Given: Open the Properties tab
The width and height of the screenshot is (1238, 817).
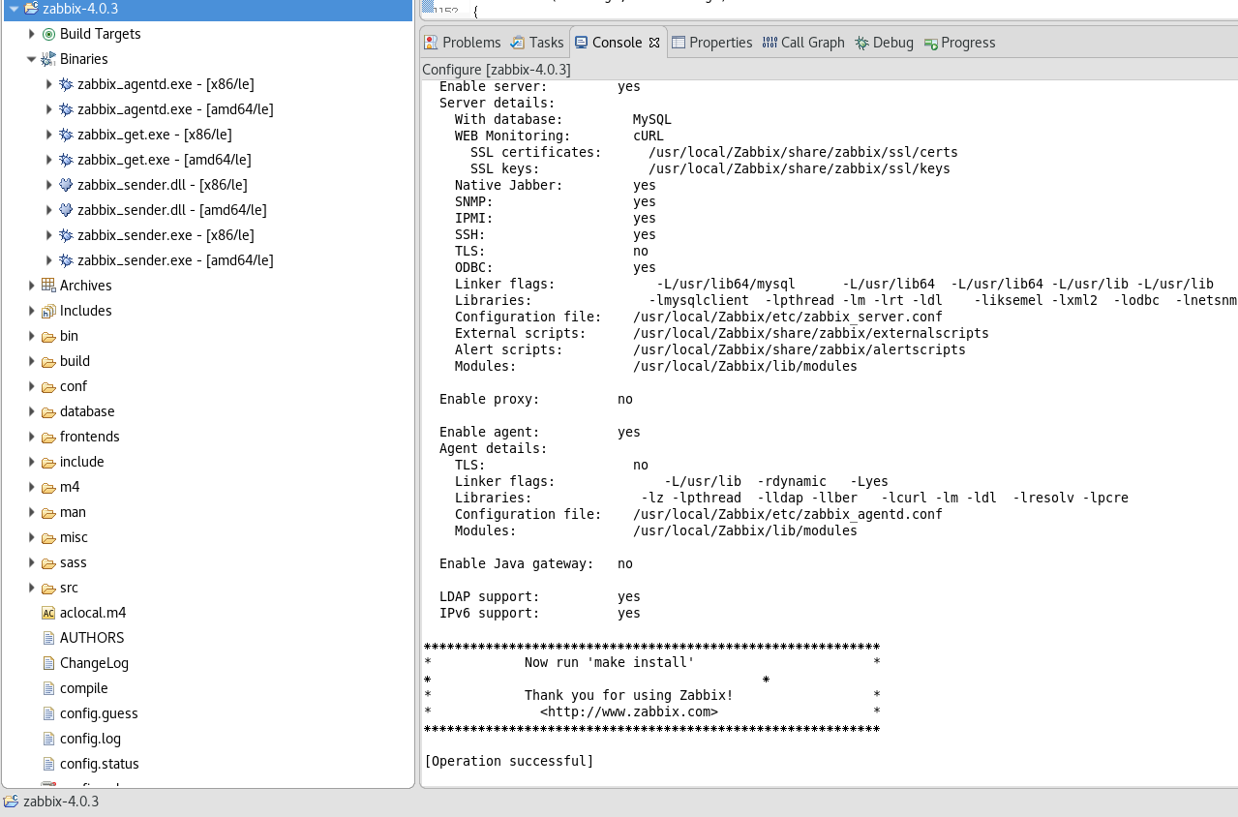Looking at the screenshot, I should [x=712, y=43].
